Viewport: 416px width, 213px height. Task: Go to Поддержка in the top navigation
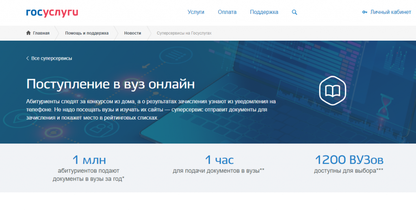[x=264, y=12]
